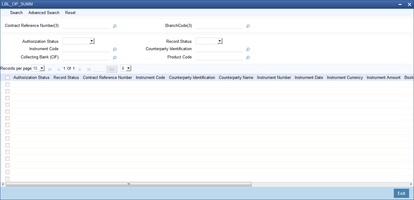Open the Records per page dropdown
The width and height of the screenshot is (414, 200).
[x=38, y=68]
